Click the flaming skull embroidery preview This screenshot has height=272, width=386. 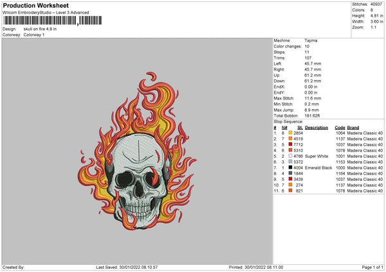tap(137, 151)
